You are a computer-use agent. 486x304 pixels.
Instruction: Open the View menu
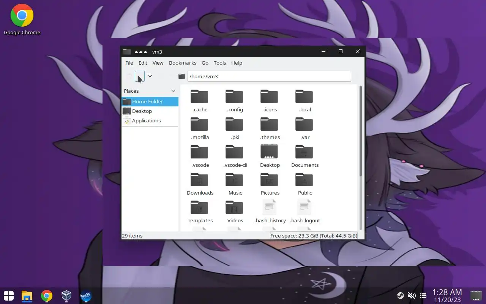[x=158, y=63]
